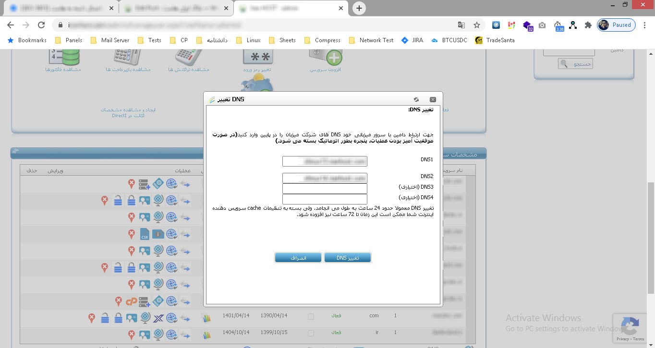The image size is (655, 348).
Task: Focus the optional DNS3 input field
Action: tap(325, 188)
